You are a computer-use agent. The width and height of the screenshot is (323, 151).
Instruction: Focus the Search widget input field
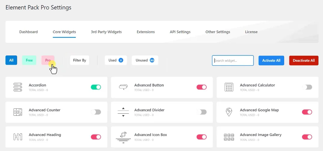click(x=233, y=61)
